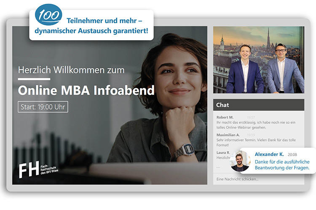Click the Laura R. sender name
Image resolution: width=316 pixels, height=210 pixels.
(x=223, y=153)
